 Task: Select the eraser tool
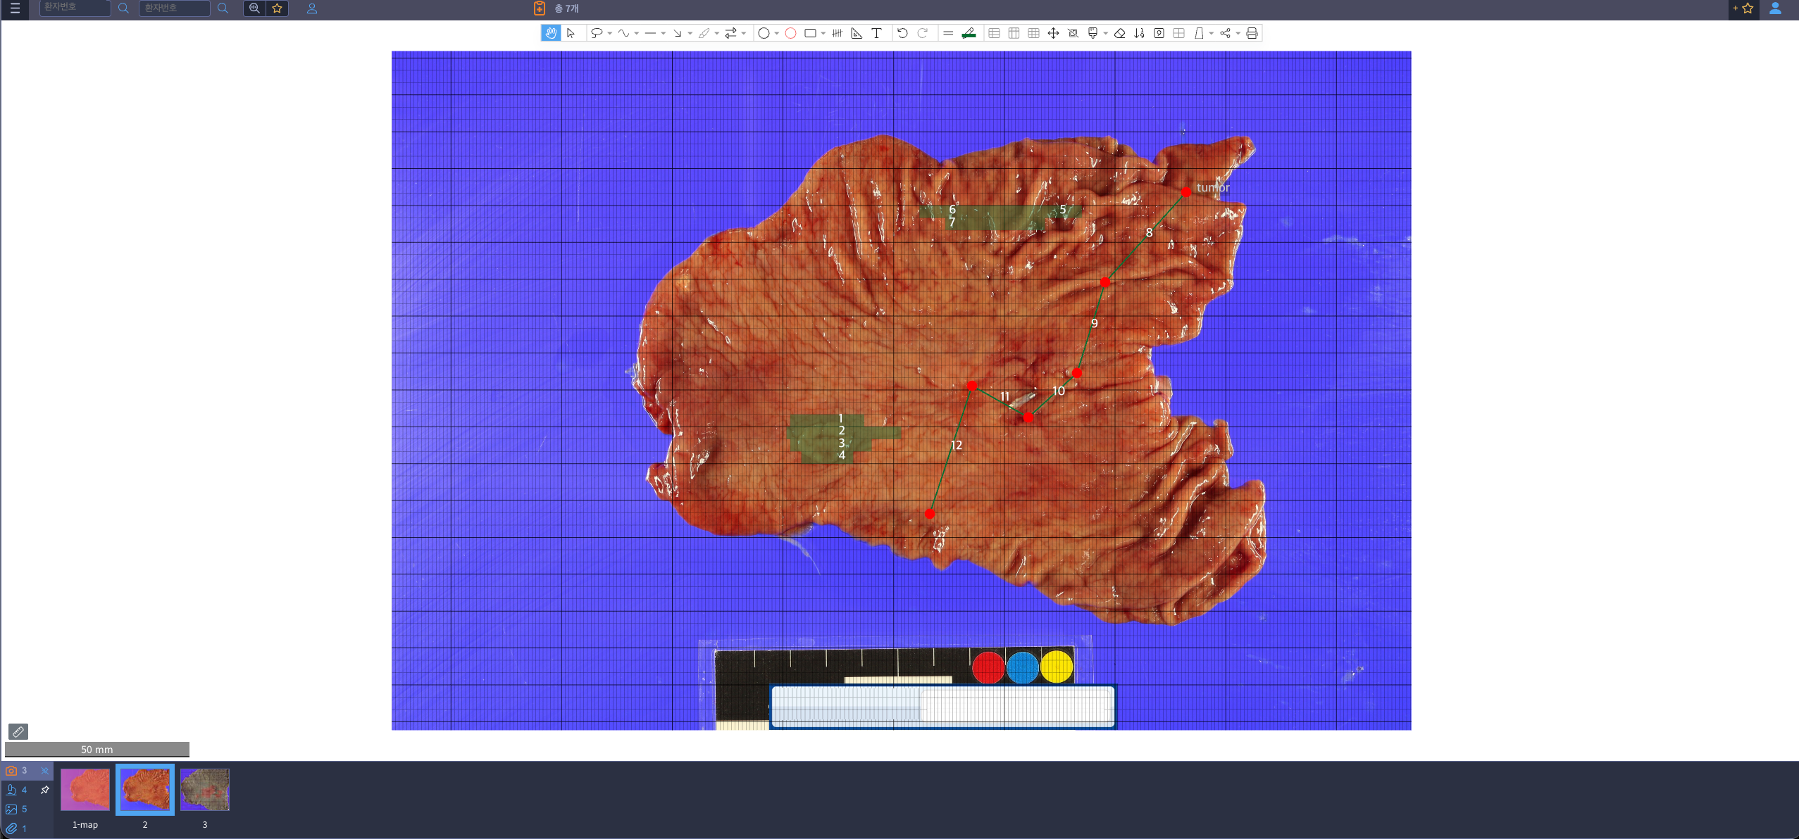pyautogui.click(x=1119, y=33)
